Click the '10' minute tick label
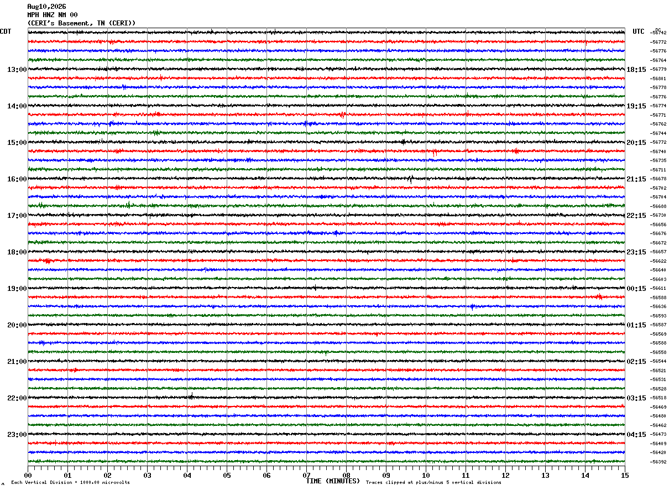The height and width of the screenshot is (490, 669). (426, 475)
